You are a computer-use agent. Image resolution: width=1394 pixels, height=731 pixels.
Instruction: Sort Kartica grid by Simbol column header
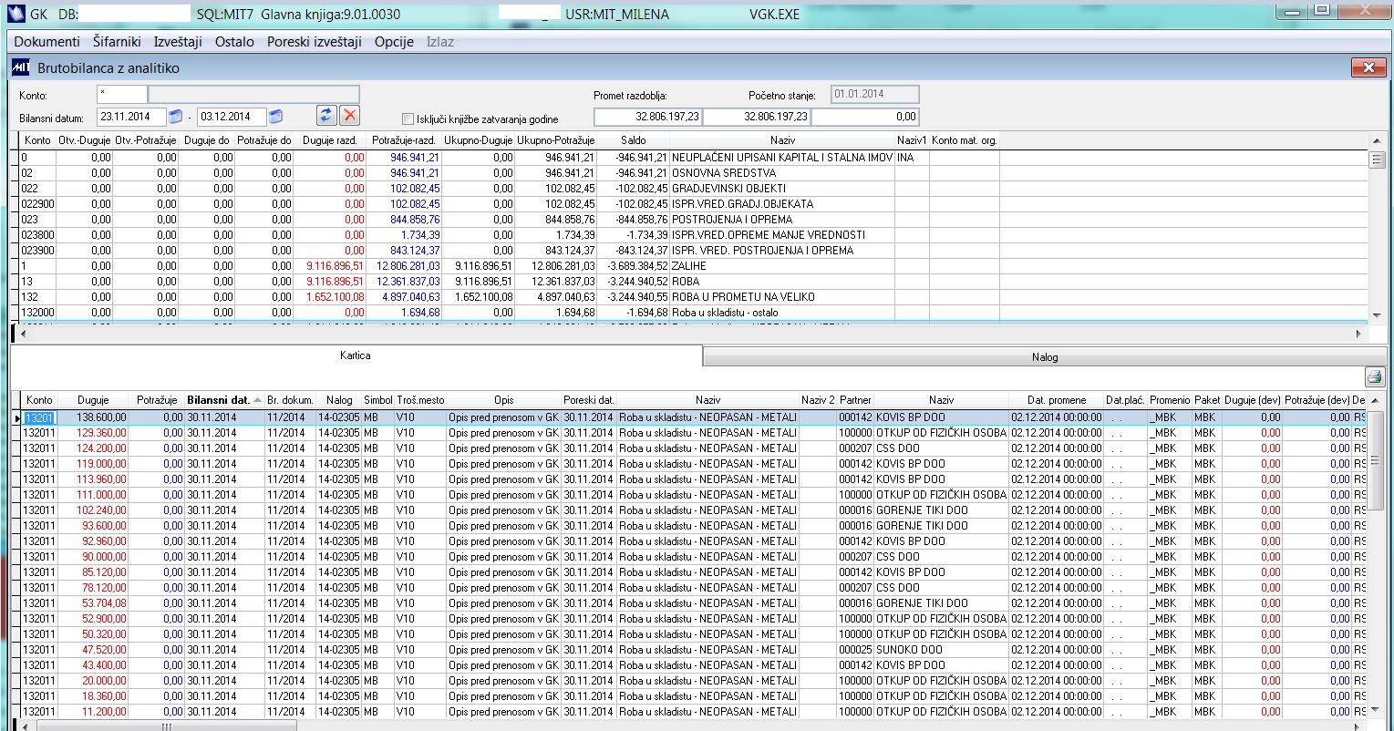point(377,400)
